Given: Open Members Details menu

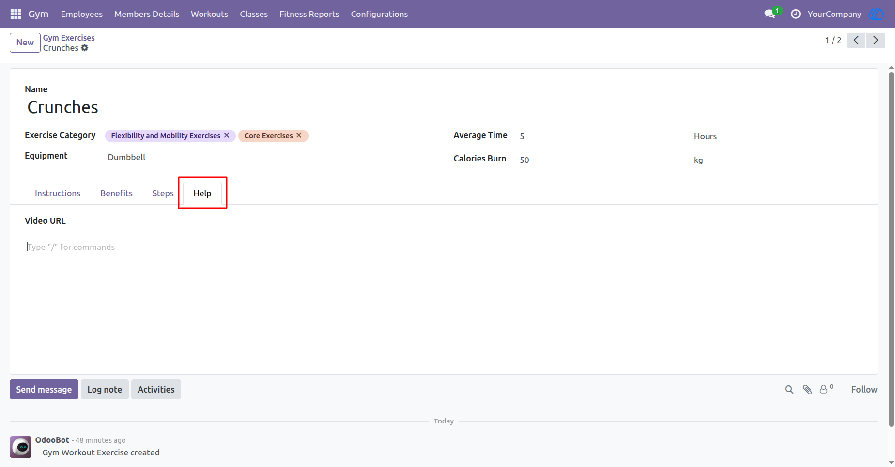Looking at the screenshot, I should point(147,14).
